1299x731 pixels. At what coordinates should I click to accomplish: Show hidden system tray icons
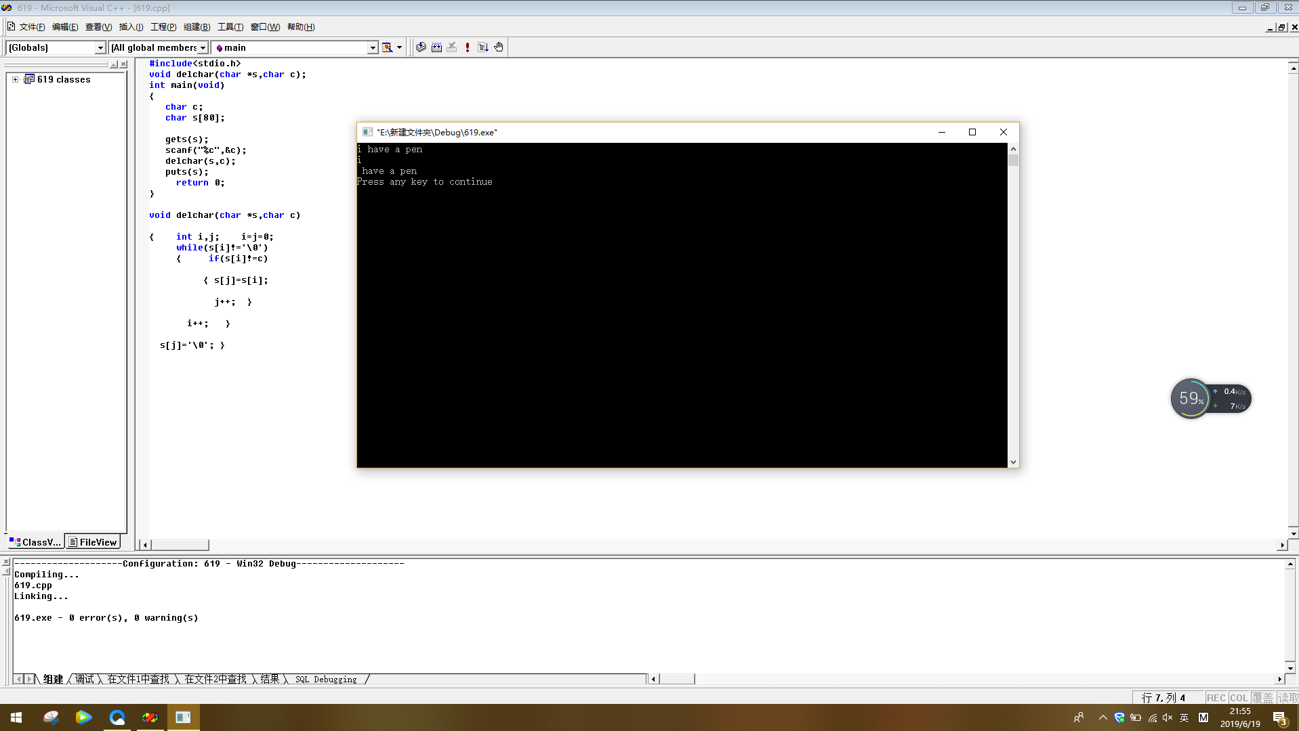tap(1103, 717)
